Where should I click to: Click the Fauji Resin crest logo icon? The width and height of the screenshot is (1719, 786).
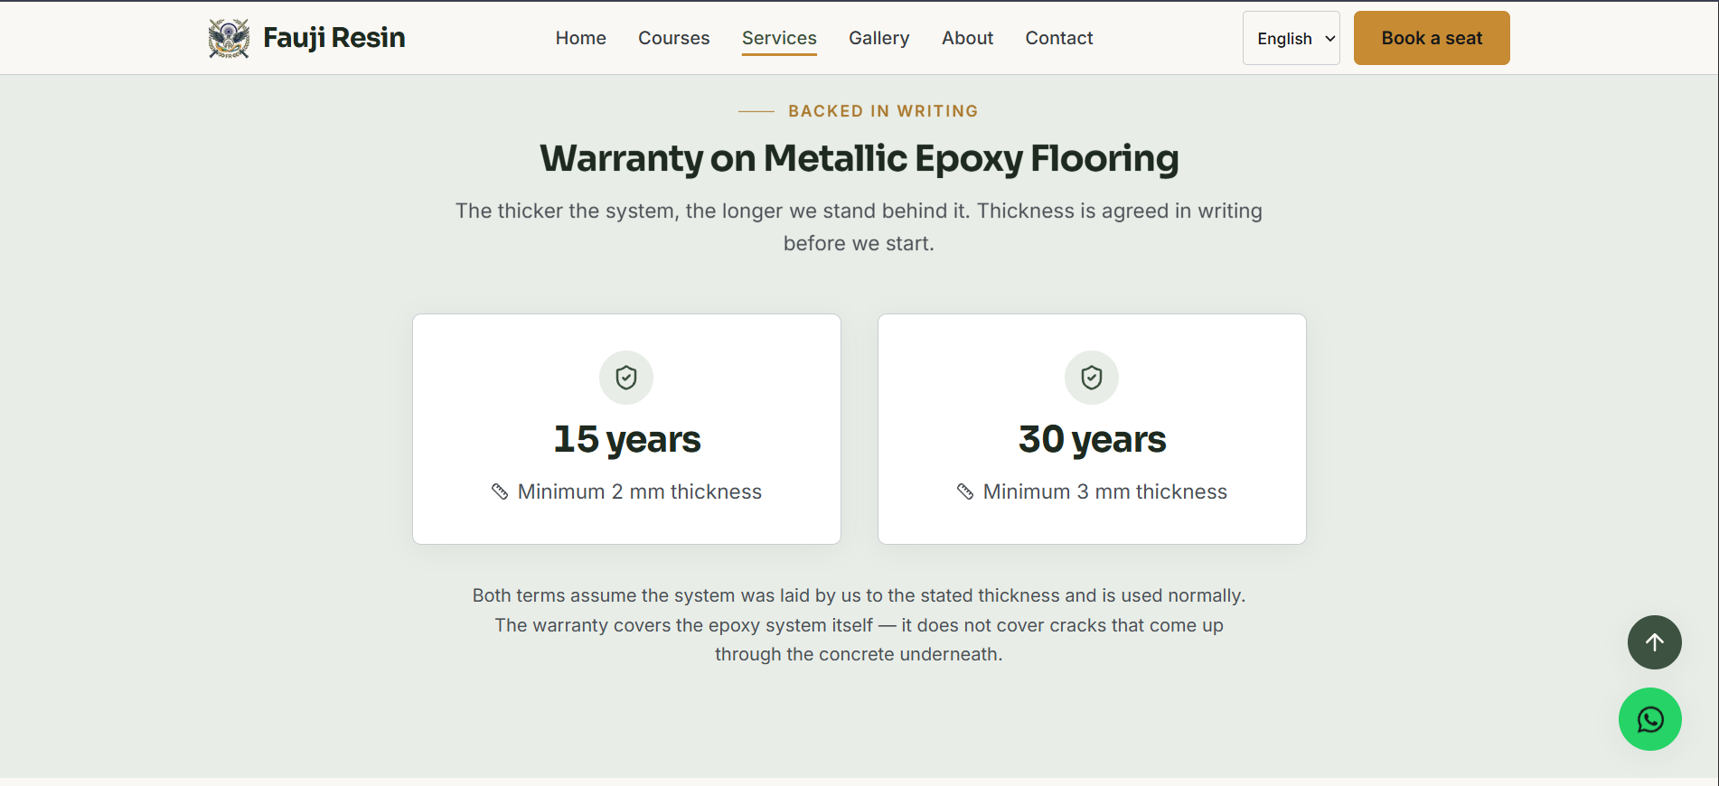click(x=229, y=38)
